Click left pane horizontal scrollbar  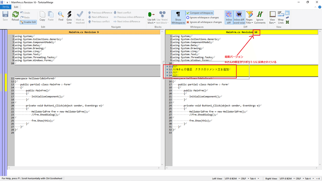(x=84, y=168)
